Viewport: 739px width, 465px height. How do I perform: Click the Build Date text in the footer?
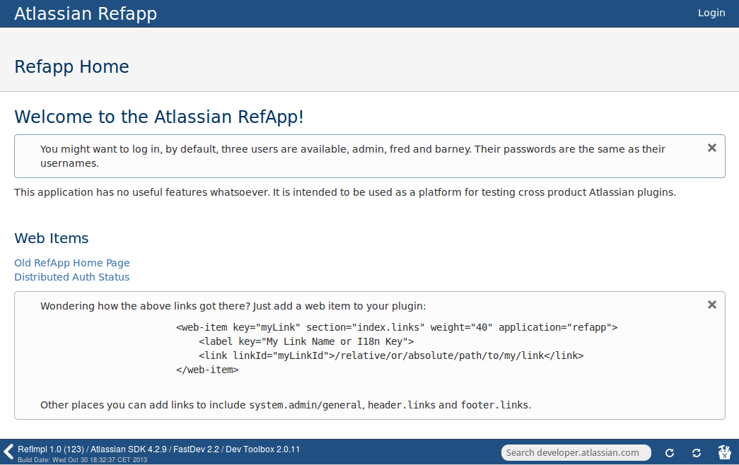[83, 460]
